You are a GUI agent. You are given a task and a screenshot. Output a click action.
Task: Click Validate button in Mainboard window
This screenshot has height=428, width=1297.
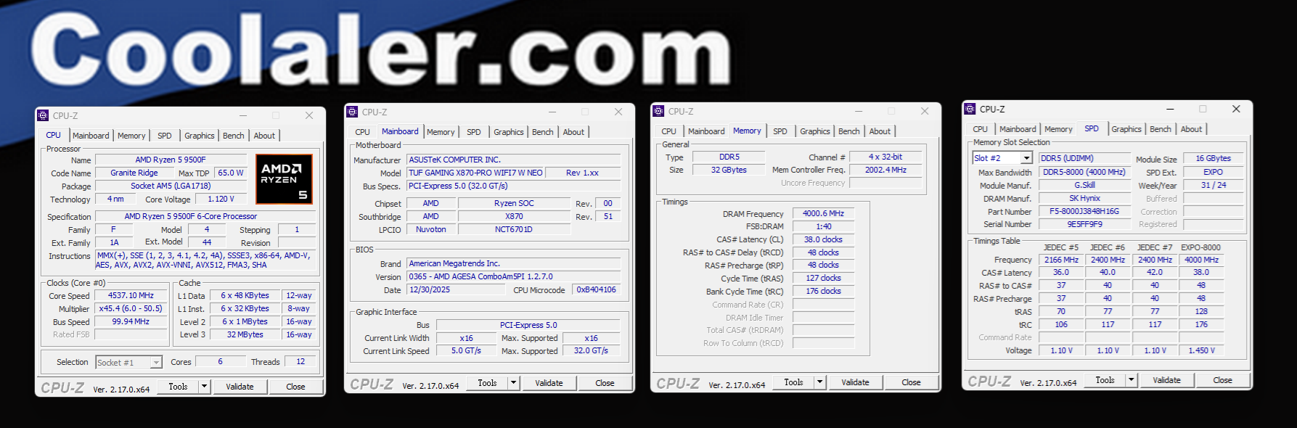coord(549,383)
